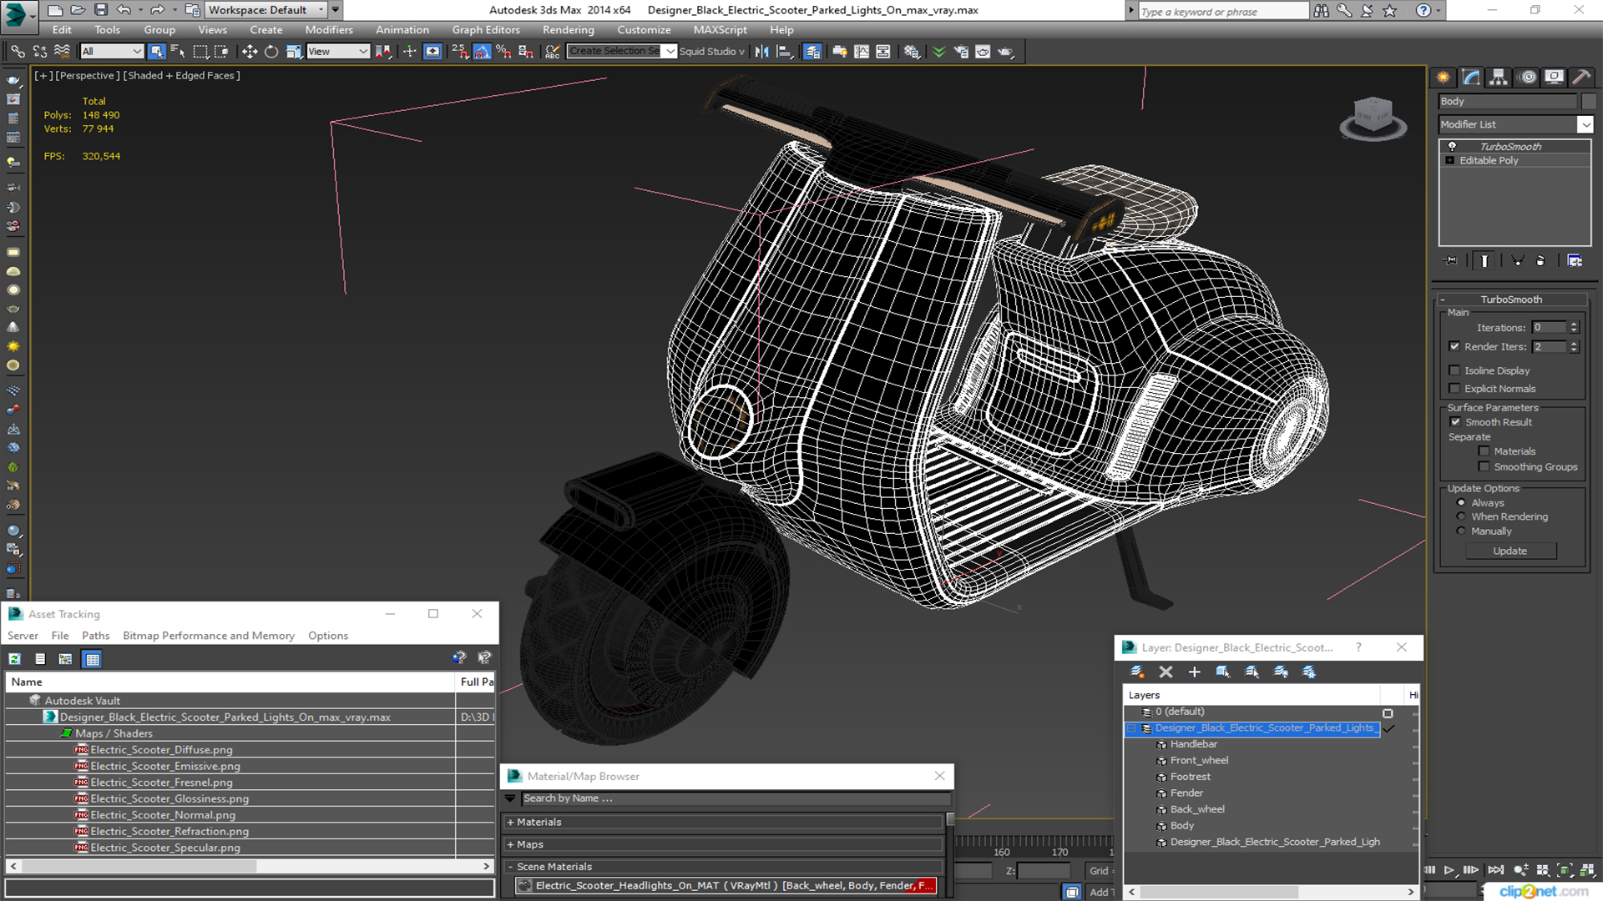Image resolution: width=1603 pixels, height=901 pixels.
Task: Open the Workspace Default dropdown
Action: (265, 10)
